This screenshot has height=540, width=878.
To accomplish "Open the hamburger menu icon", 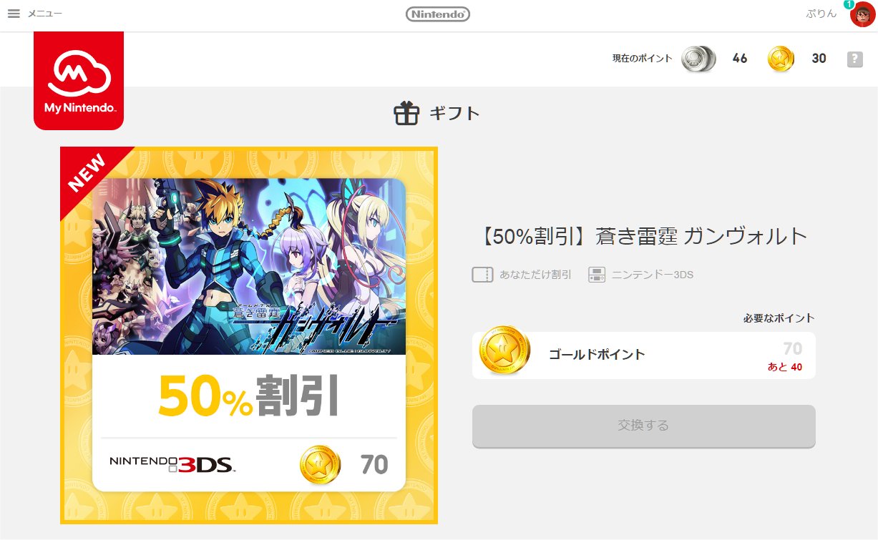I will (x=14, y=14).
